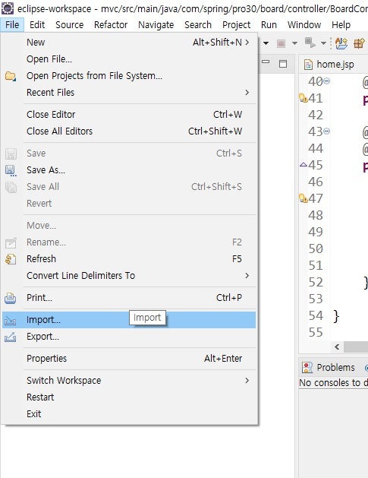Select Close Editor menu item
The height and width of the screenshot is (478, 368).
coord(129,115)
